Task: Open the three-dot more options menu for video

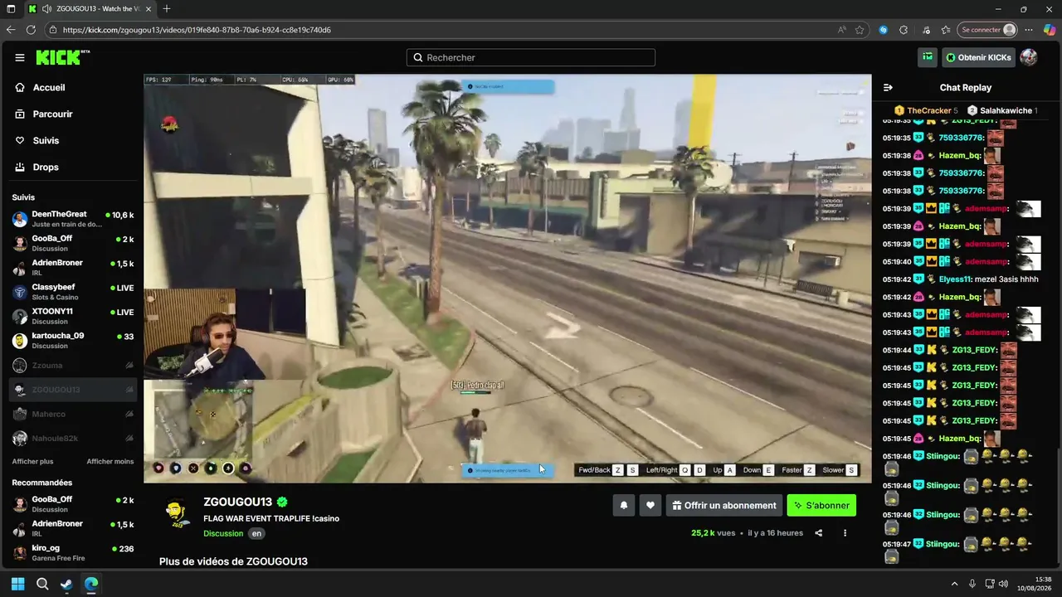Action: click(845, 533)
